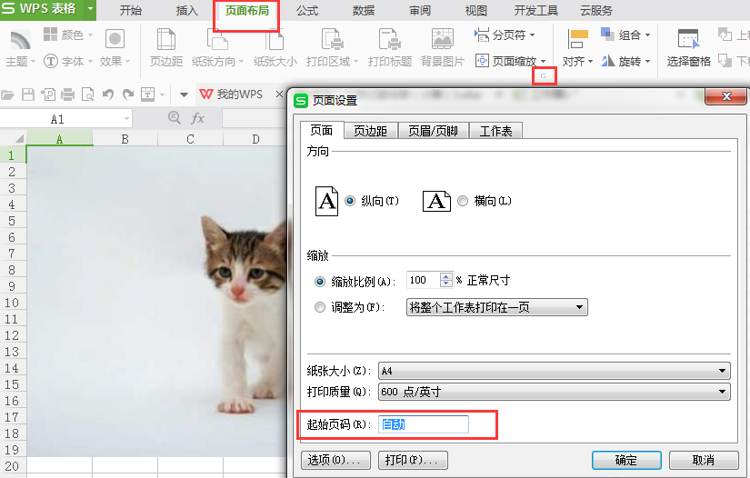Select the Print Area (打印区域) icon
The image size is (750, 478).
click(x=333, y=42)
